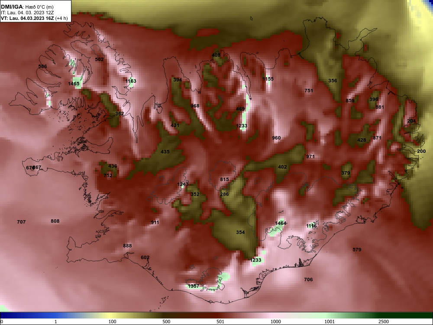Screen dimensions: 433x325
Task: Click the 911 value label
Action: [x=155, y=222]
